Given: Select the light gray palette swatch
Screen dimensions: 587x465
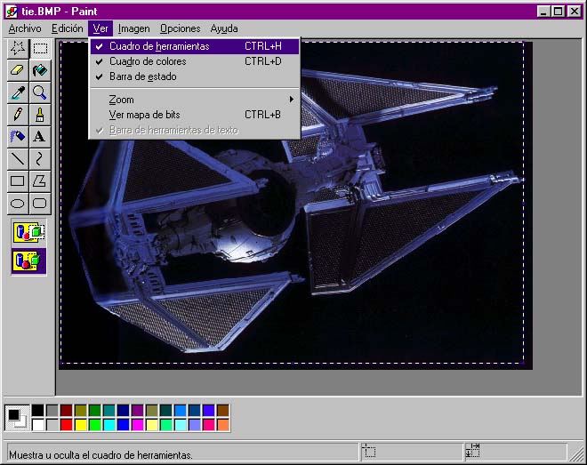Looking at the screenshot, I should 52,425.
